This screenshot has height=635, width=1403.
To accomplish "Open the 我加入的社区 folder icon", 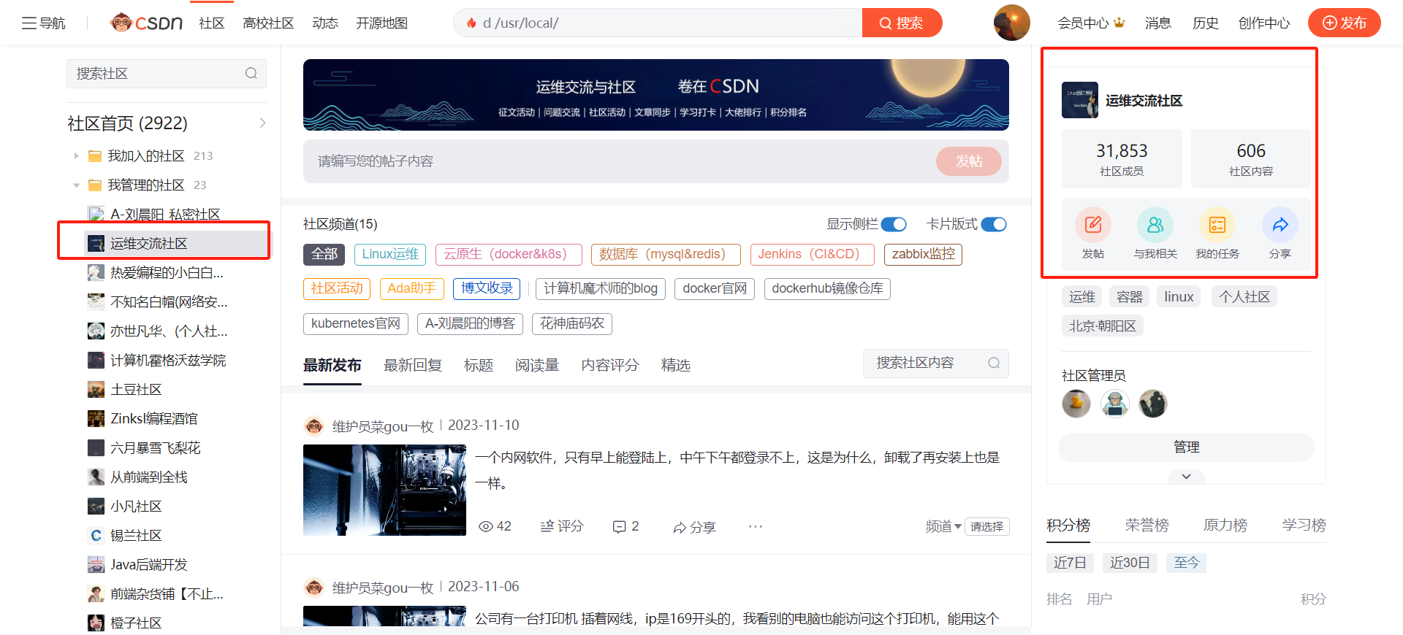I will 95,155.
